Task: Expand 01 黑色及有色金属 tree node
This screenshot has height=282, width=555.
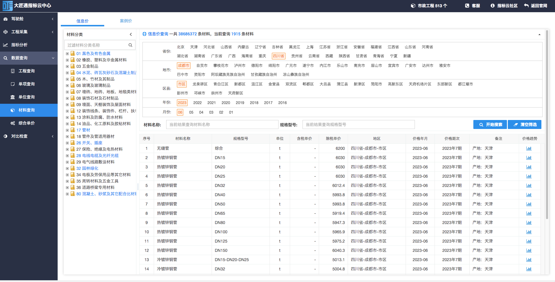Action: [x=67, y=54]
